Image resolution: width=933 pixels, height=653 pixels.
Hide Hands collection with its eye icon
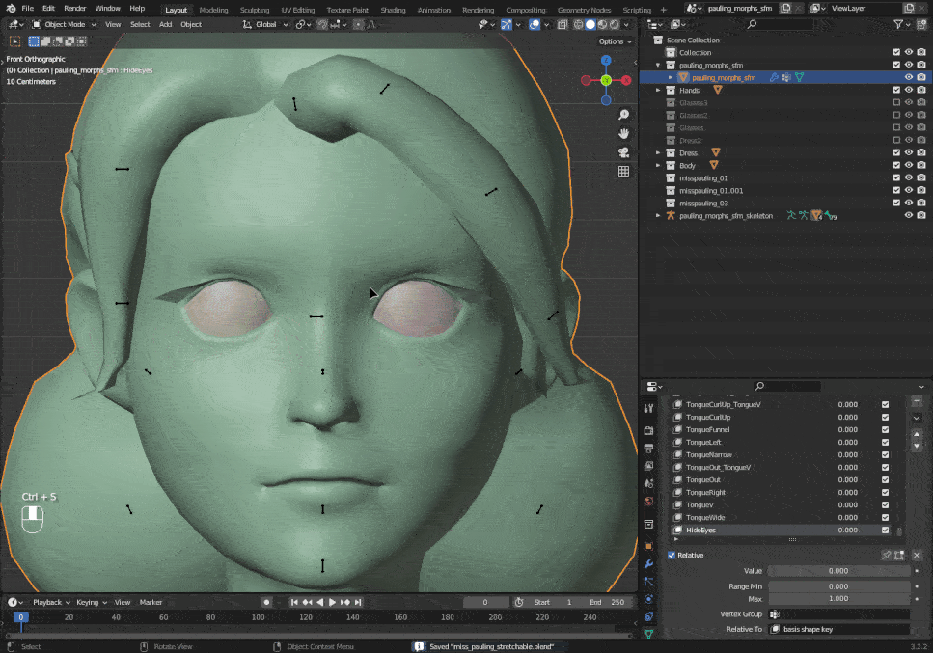[x=908, y=90]
